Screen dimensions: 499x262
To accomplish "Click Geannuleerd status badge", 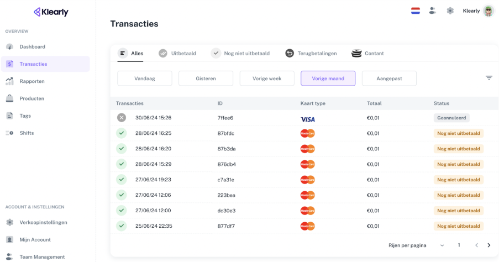I will coord(451,118).
